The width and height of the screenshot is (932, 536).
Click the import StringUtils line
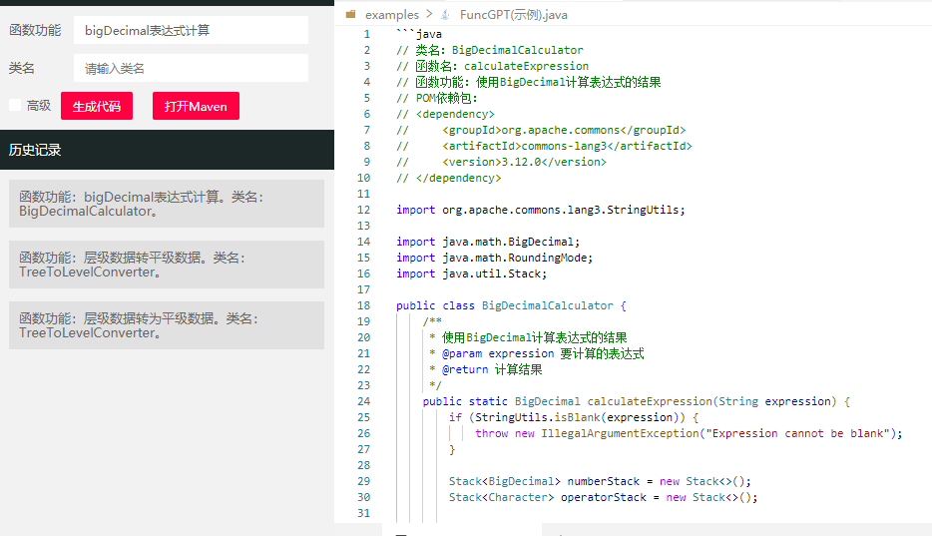click(x=540, y=210)
